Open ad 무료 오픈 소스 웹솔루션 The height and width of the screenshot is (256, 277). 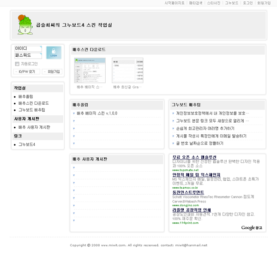(194, 157)
